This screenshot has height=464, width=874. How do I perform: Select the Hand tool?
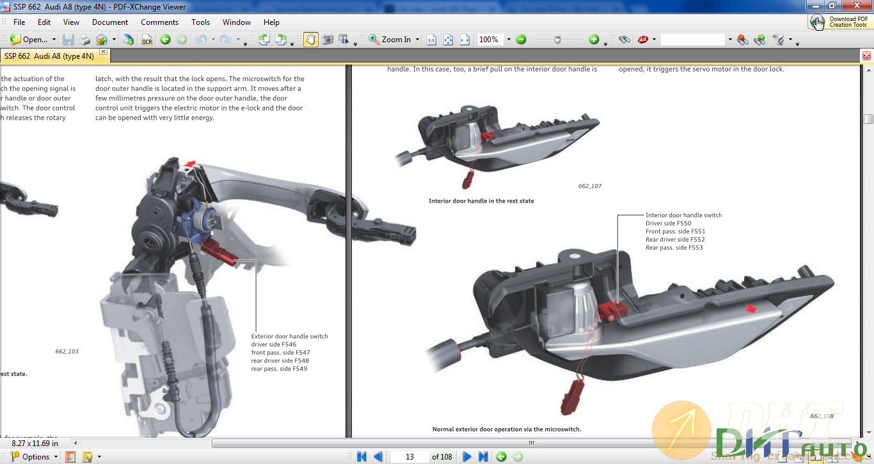coord(311,40)
